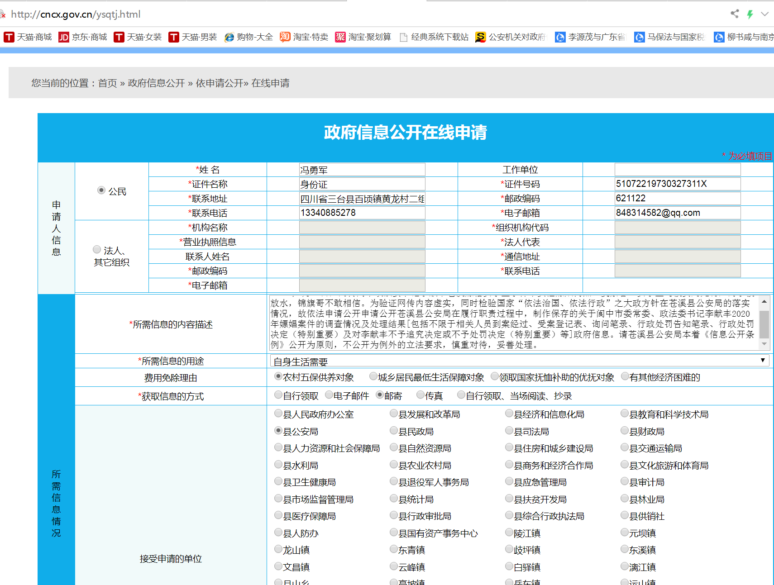
Task: Click the 姓名 input field
Action: tap(362, 170)
